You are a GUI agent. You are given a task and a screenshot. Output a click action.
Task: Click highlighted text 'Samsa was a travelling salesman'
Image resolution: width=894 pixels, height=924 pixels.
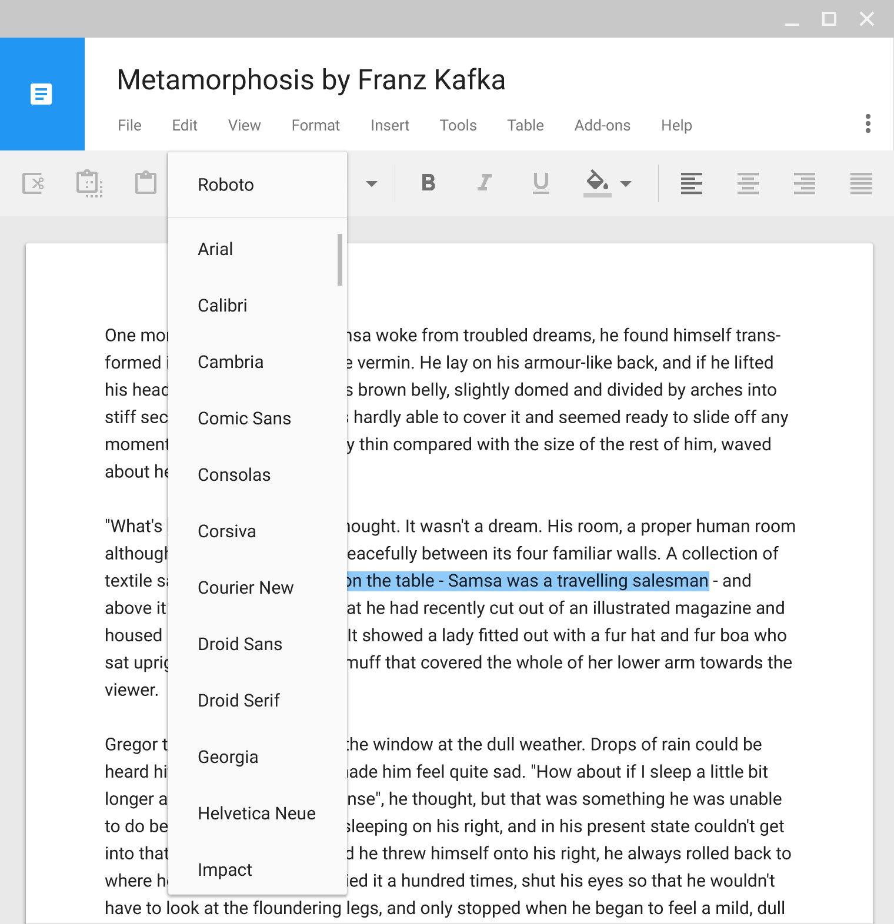point(578,581)
